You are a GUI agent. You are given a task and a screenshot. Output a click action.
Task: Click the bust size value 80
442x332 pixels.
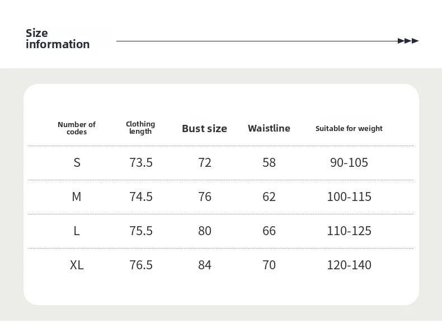tap(205, 231)
